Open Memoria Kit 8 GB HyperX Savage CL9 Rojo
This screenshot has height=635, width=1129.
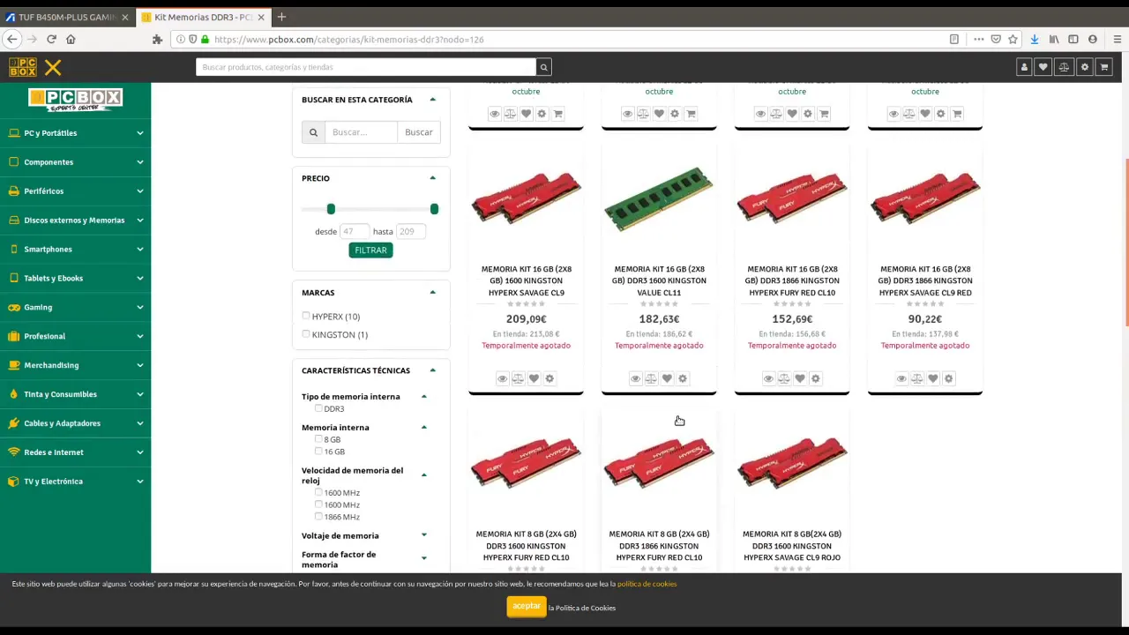click(792, 545)
